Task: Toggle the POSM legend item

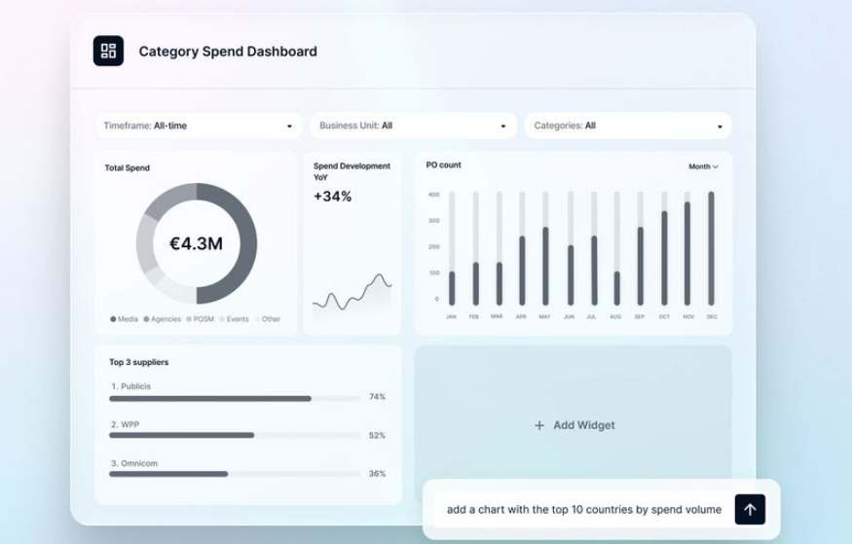Action: tap(201, 319)
